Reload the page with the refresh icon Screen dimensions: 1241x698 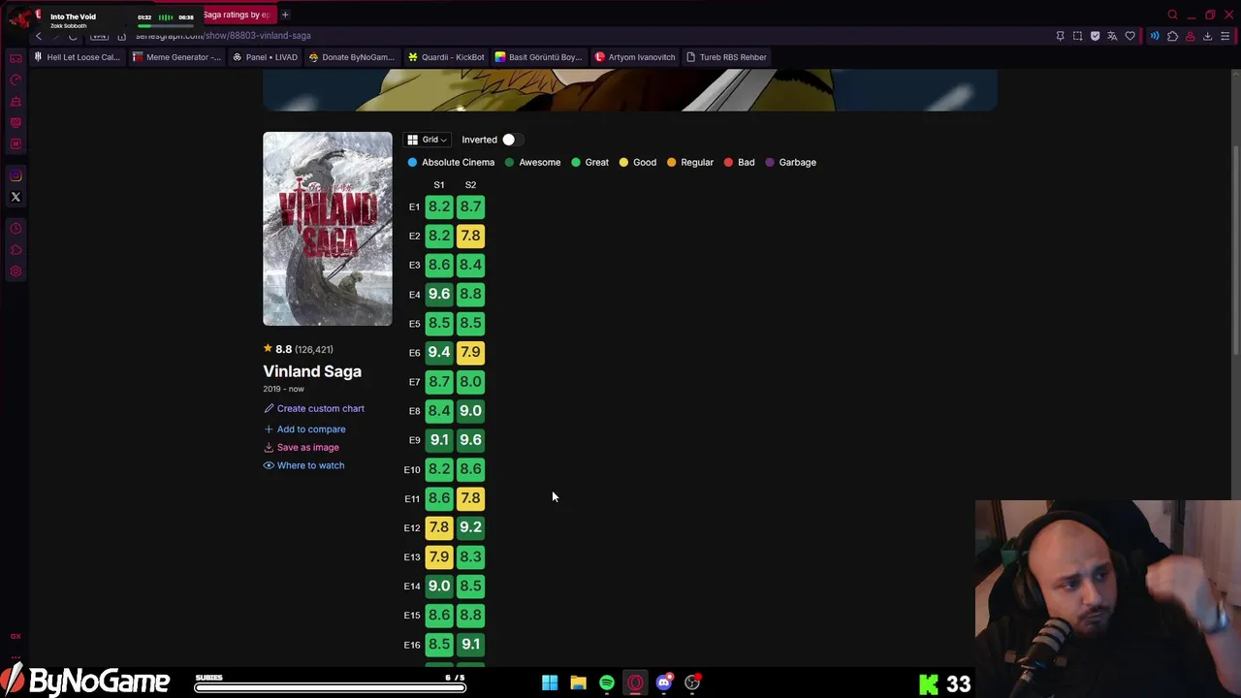click(x=73, y=36)
